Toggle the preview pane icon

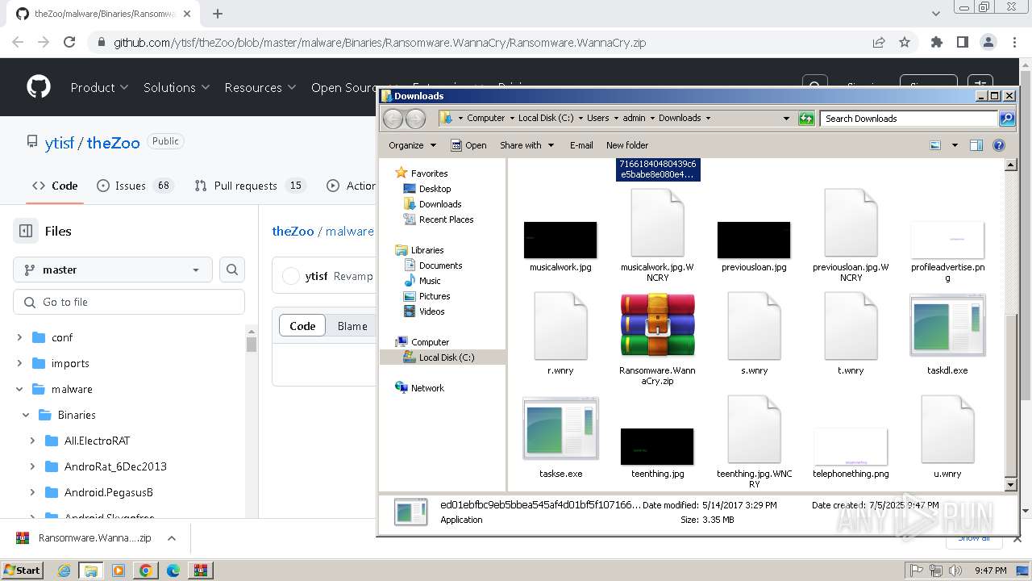pos(976,145)
